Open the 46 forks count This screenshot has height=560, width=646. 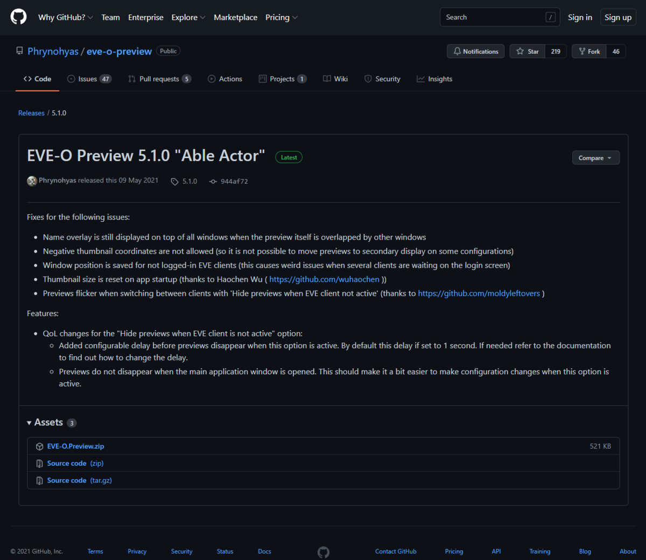click(616, 51)
